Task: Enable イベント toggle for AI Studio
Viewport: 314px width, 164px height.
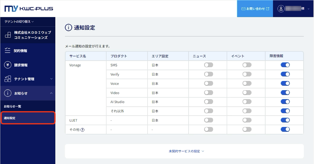Action: click(247, 102)
